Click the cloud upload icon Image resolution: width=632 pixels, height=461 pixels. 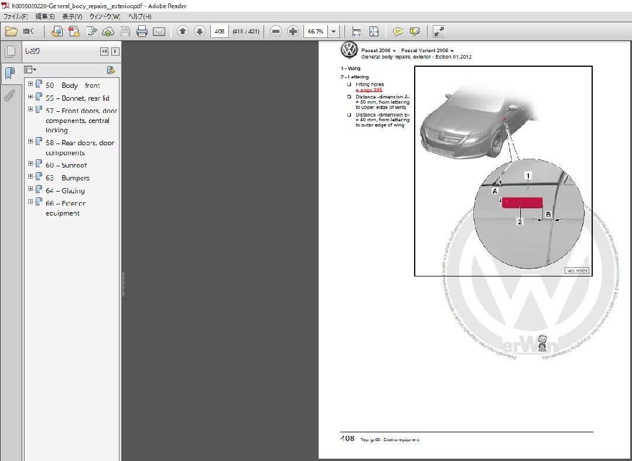(x=108, y=32)
